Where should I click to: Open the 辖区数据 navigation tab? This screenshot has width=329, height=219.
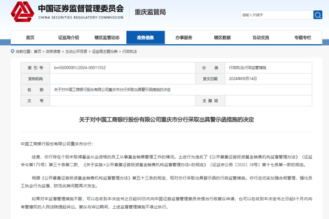223,38
